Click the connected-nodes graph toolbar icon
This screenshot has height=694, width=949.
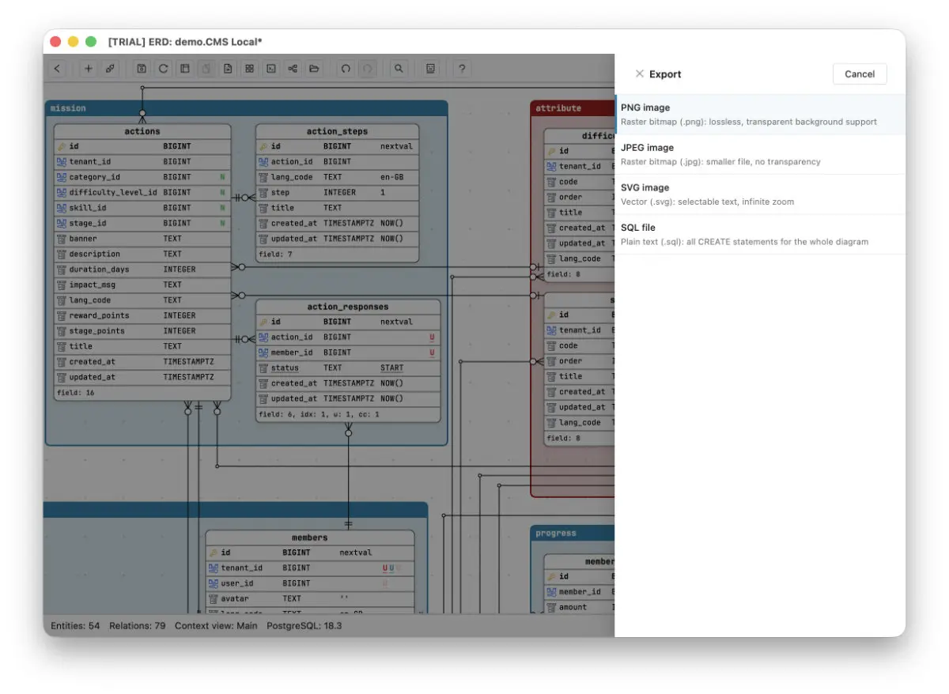(x=293, y=69)
